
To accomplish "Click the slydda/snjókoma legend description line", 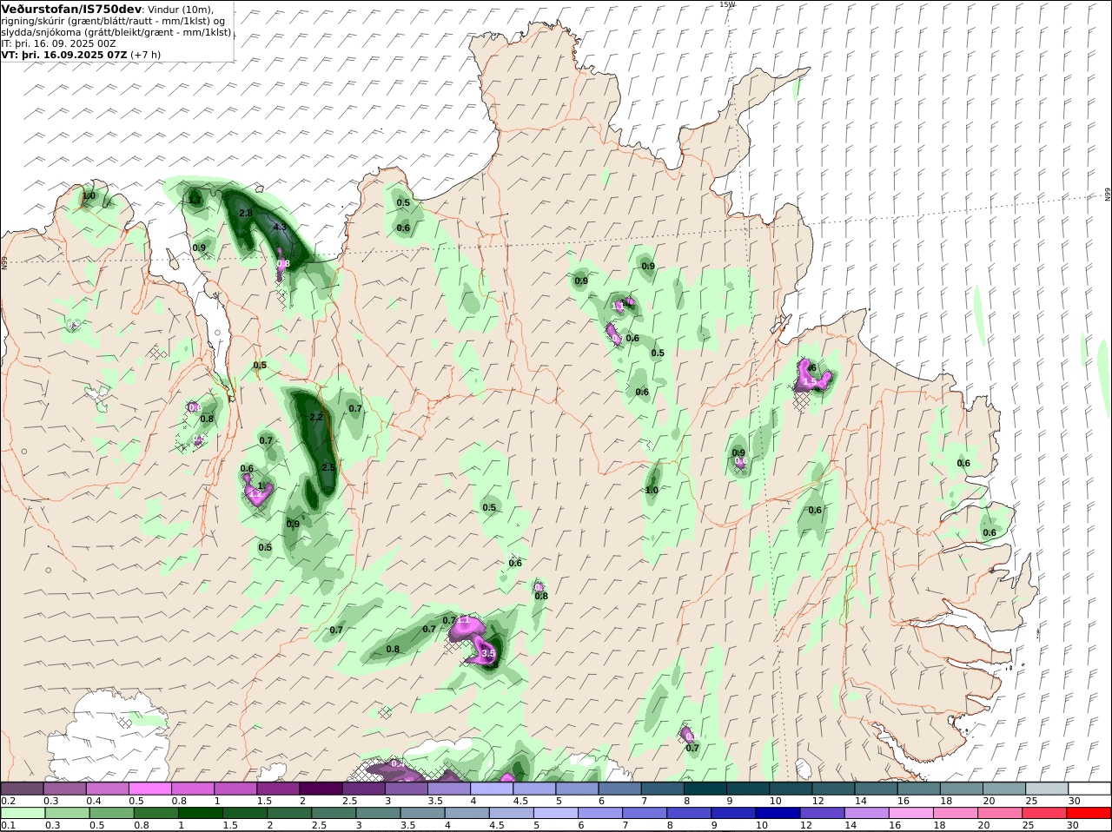I will click(x=116, y=32).
